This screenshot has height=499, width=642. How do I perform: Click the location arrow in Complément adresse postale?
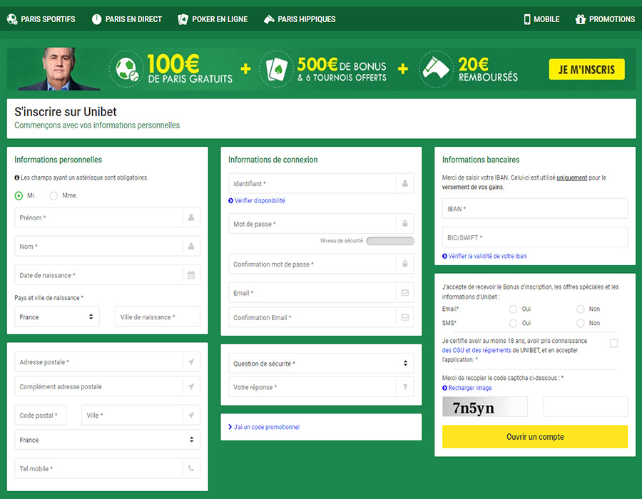191,386
